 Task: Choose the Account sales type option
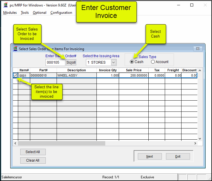click(x=153, y=62)
